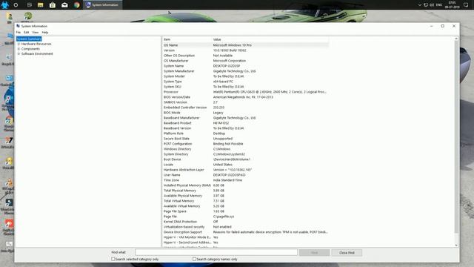Open the Start menu icon

[x=4, y=4]
